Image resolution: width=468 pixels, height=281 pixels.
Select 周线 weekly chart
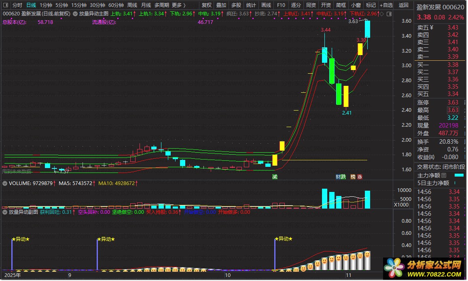[132, 5]
